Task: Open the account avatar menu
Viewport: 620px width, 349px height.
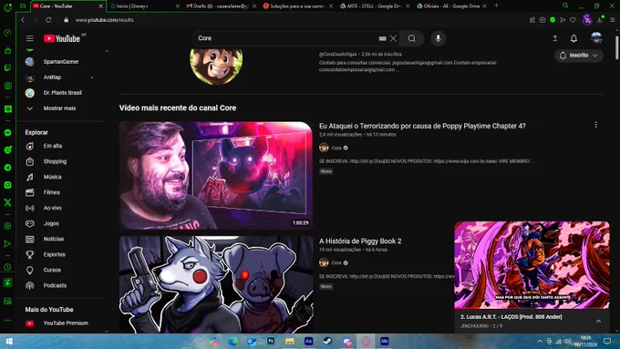Action: click(596, 38)
